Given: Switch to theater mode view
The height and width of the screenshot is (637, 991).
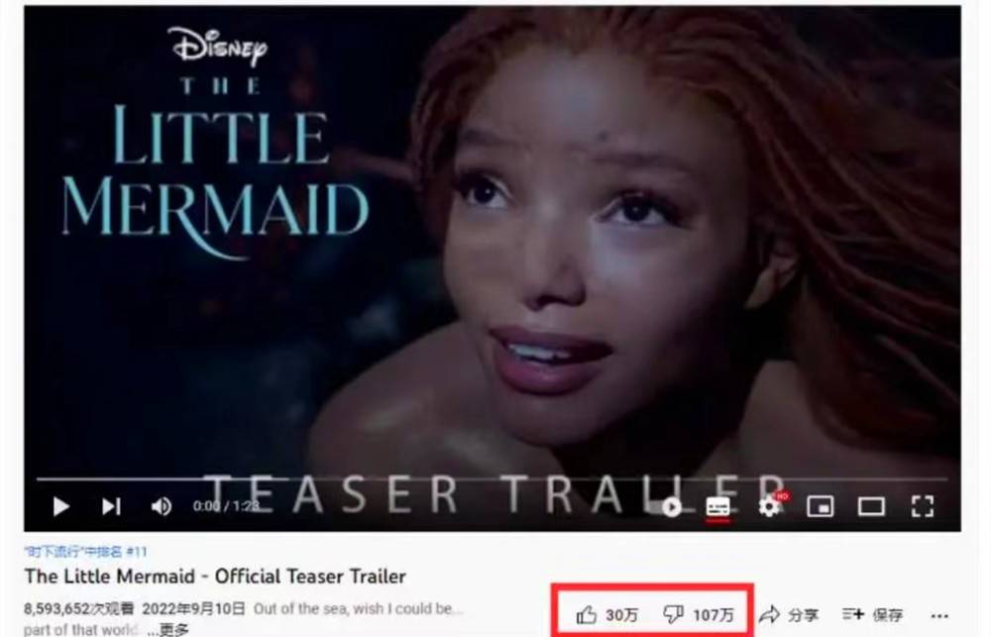Looking at the screenshot, I should [871, 506].
